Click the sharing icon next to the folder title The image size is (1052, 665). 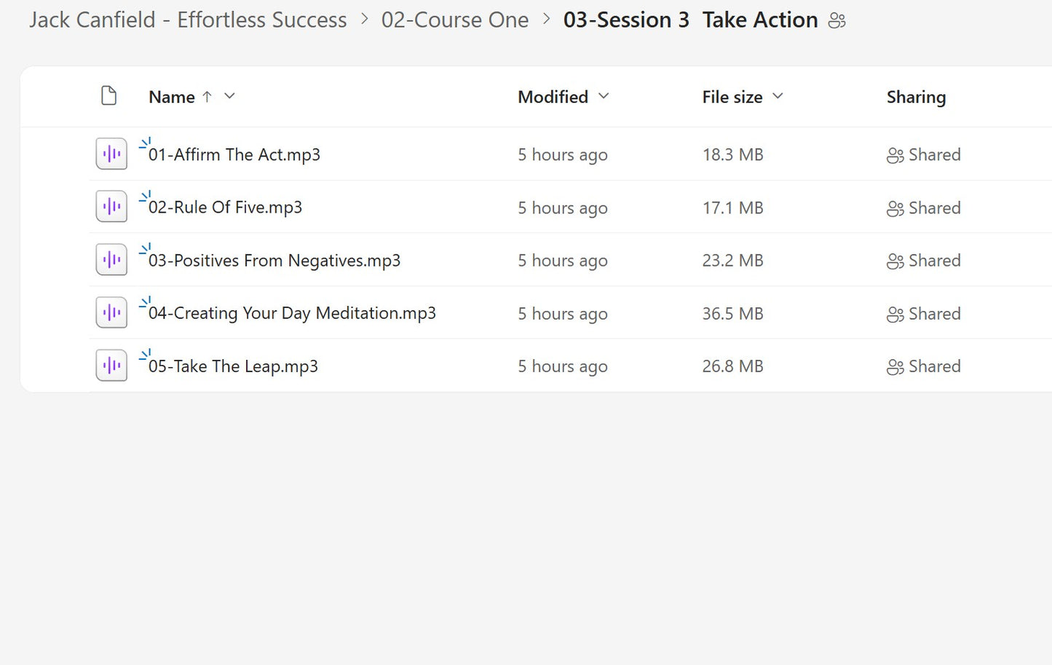[837, 20]
